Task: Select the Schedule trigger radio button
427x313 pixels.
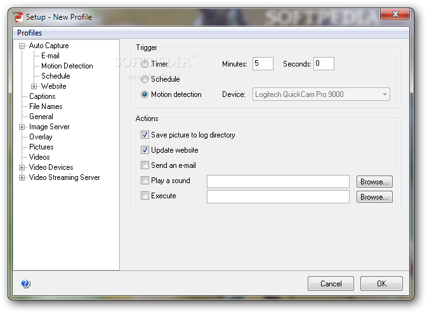Action: [145, 79]
